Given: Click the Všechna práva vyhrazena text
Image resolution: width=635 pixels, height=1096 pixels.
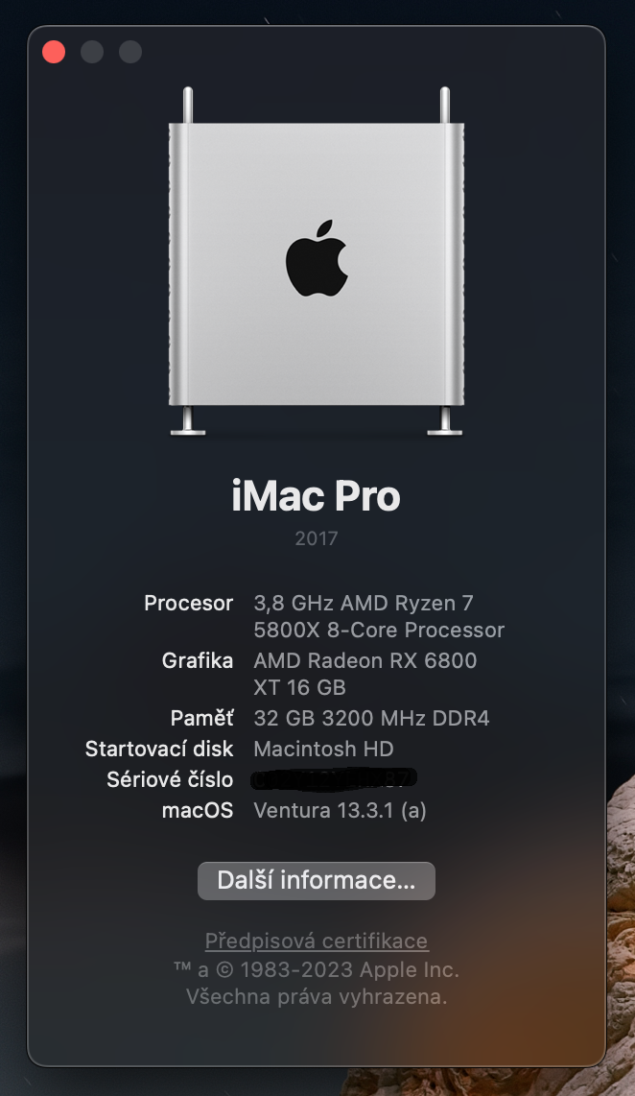Looking at the screenshot, I should [317, 997].
